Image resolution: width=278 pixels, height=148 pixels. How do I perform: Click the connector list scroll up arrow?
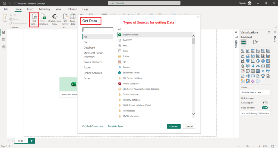pyautogui.click(x=193, y=36)
